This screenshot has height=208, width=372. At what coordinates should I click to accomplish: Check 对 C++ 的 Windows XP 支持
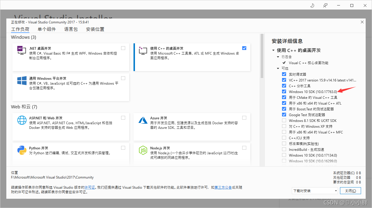(x=284, y=126)
